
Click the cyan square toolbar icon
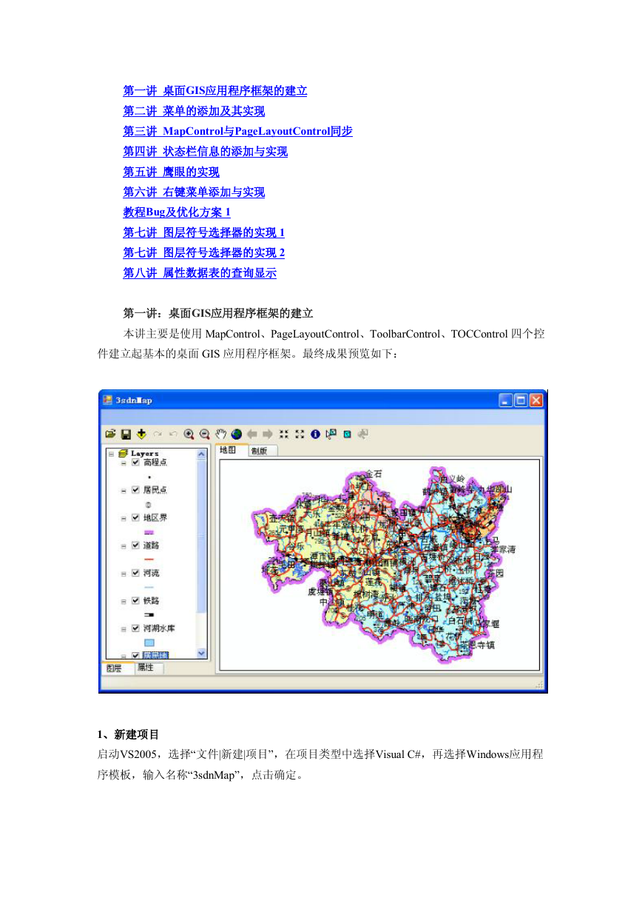point(347,435)
